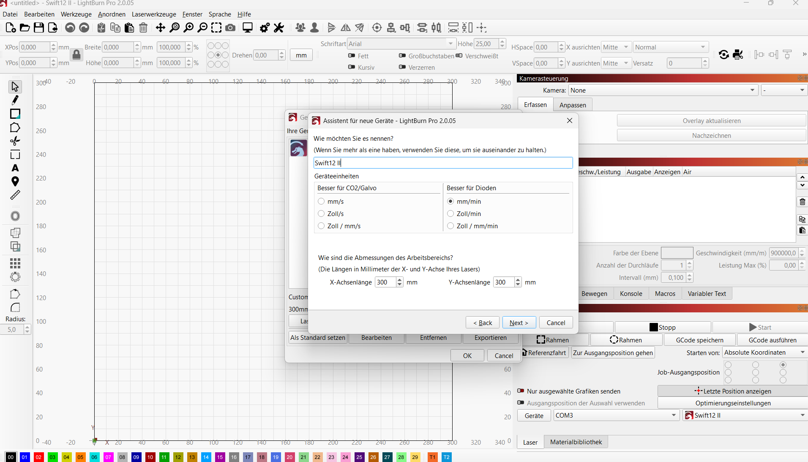Open the Laserwerkzeuge menu

pos(154,14)
